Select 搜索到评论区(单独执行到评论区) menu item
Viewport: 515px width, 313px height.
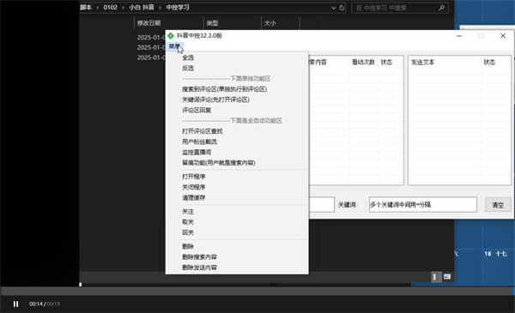click(224, 89)
